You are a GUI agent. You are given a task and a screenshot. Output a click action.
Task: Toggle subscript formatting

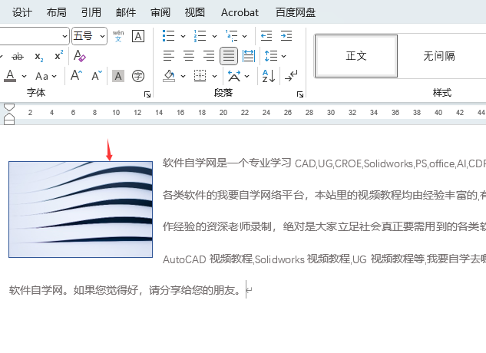coord(38,57)
